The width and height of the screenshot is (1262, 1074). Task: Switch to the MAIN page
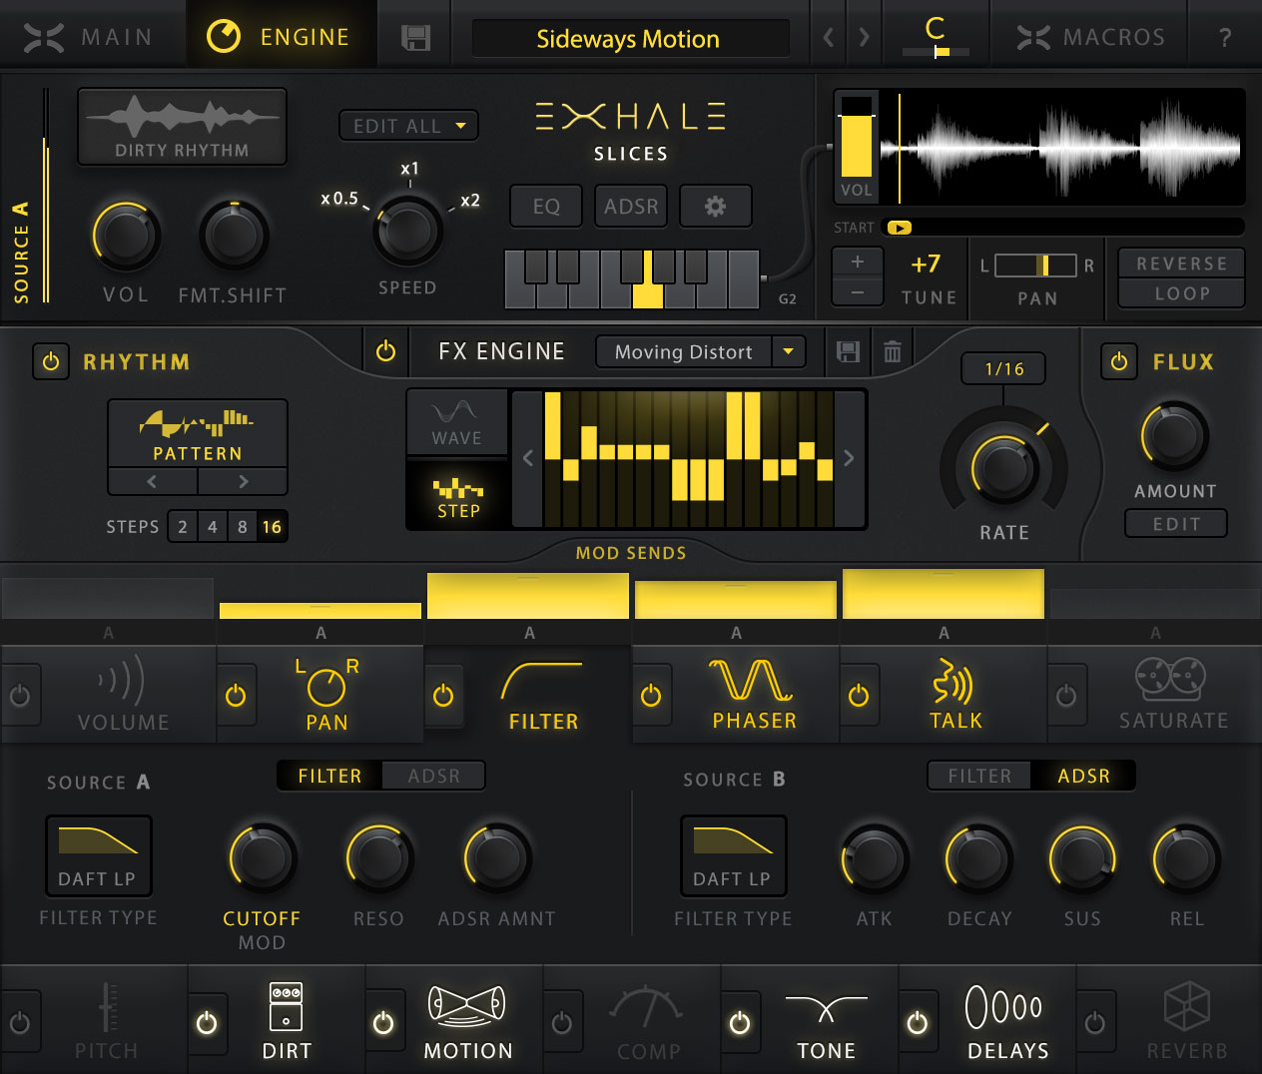[93, 36]
